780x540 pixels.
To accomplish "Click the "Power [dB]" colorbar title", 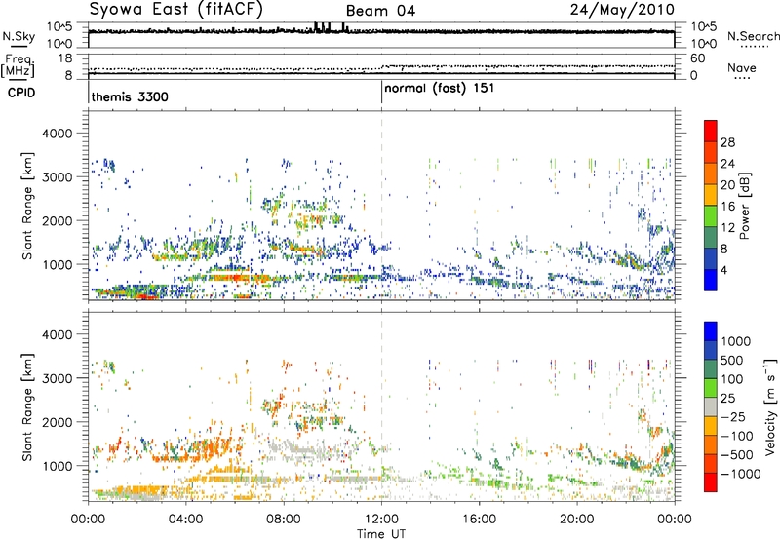I will click(744, 206).
